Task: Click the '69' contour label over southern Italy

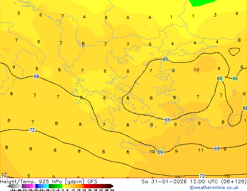Action: coord(36,76)
